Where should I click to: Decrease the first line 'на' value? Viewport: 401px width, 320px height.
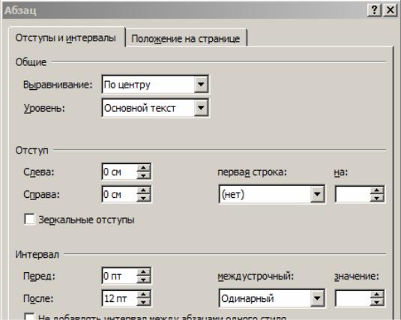coord(377,199)
